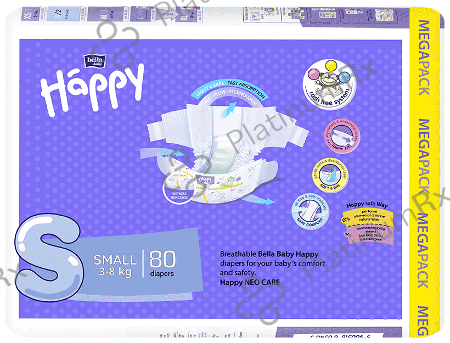Click the Happy safe Way label
Viewport: 450px width, 343px height.
click(x=367, y=205)
